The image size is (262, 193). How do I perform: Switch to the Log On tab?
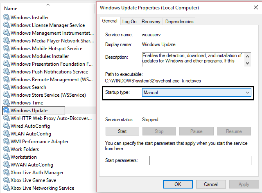[x=129, y=22]
